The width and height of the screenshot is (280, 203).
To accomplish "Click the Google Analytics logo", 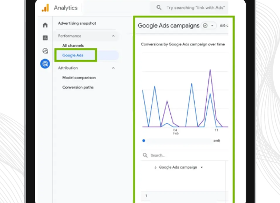I will coord(45,8).
